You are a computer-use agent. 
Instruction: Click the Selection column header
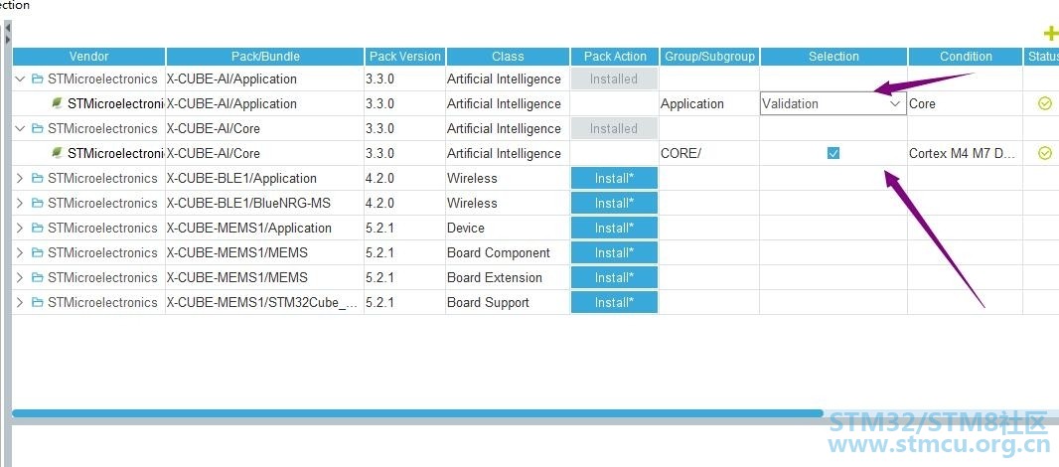tap(833, 57)
